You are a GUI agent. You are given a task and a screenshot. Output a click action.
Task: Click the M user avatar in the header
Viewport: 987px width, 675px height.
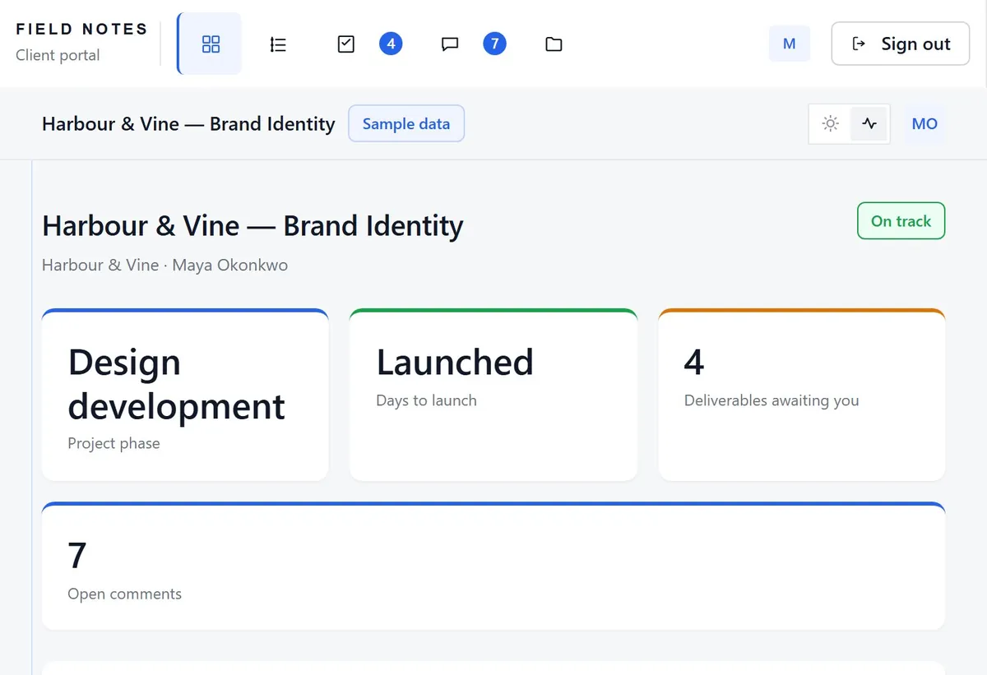coord(790,44)
